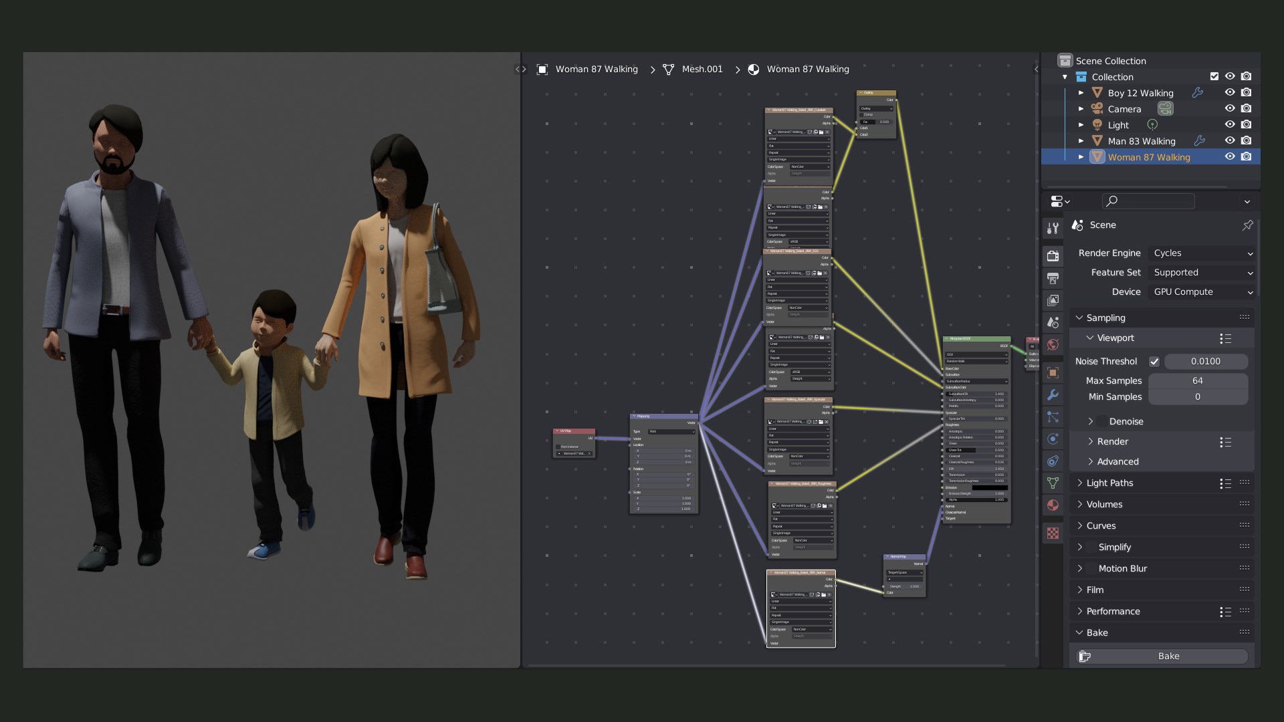Enable the Simplify checkbox
1284x722 pixels.
1092,548
